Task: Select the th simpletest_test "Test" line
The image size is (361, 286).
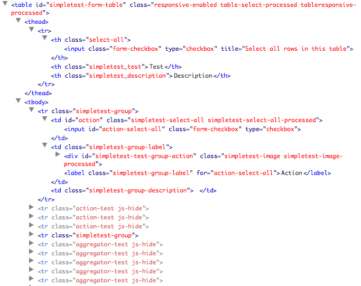Action: pyautogui.click(x=116, y=67)
